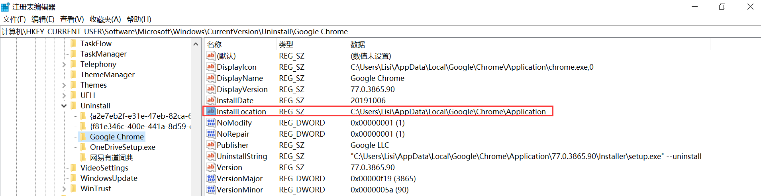This screenshot has height=196, width=761.
Task: Select the TaskManager tree item
Action: point(104,54)
